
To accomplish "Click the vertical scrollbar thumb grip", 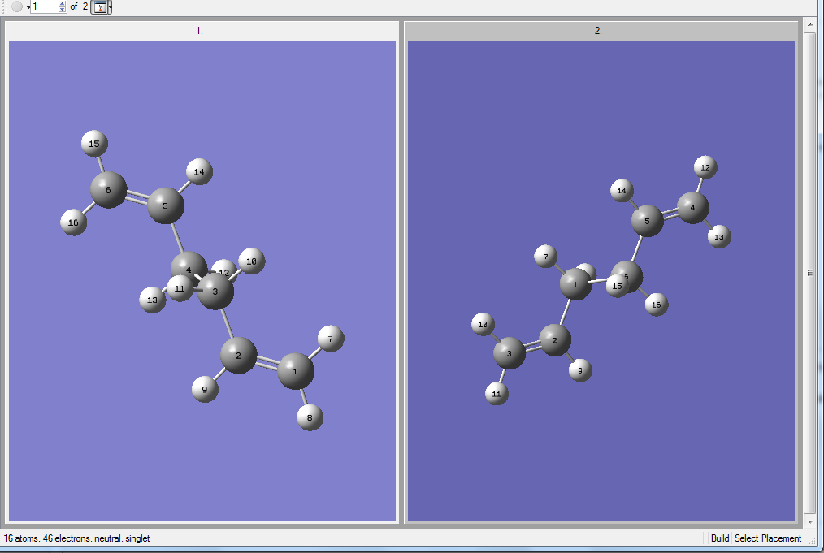I will coord(810,273).
